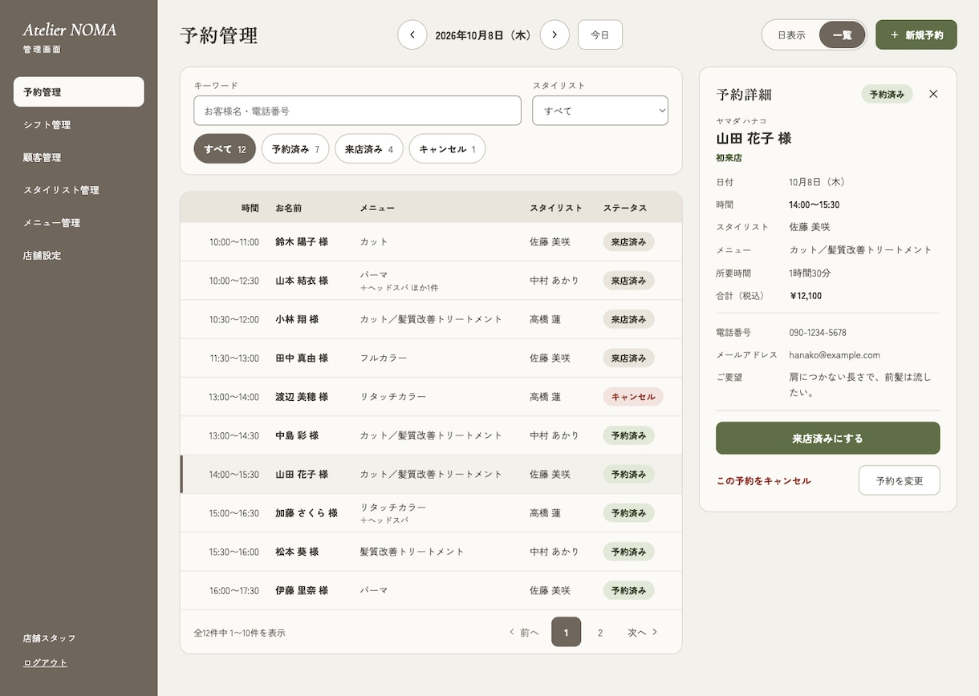Jump to 今日
Screen dimensions: 979x696
(600, 35)
